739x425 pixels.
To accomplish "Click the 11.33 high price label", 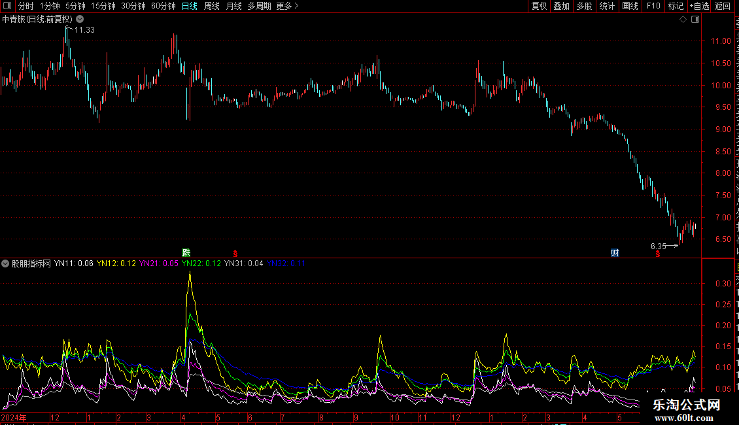I will [x=84, y=30].
